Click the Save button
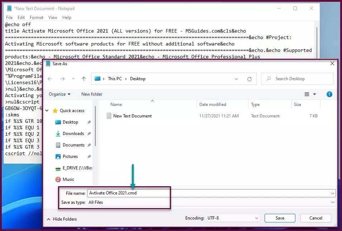The image size is (342, 231). 280,218
